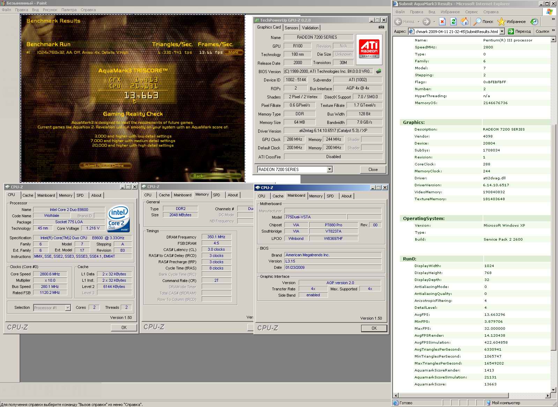Viewport: 558px width, 407px height.
Task: Click the GPU-Z screenshot camera icon
Action: click(x=381, y=27)
